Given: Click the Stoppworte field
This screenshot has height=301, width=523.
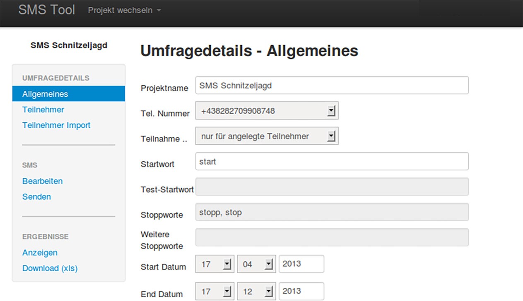Looking at the screenshot, I should [332, 212].
